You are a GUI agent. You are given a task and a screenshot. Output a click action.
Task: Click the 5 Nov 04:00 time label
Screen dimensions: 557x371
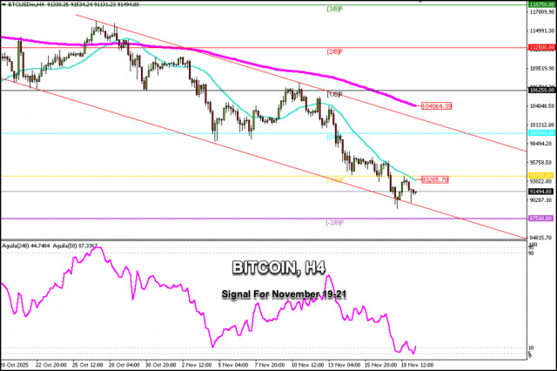(233, 365)
